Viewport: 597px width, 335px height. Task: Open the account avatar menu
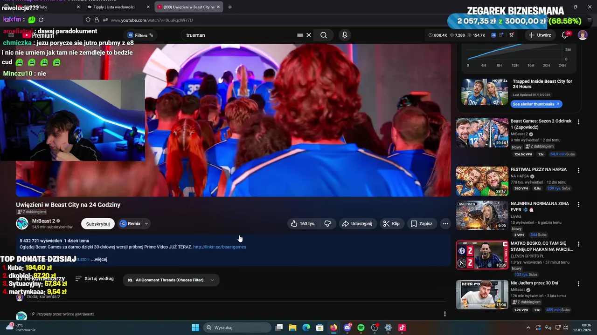(x=583, y=35)
